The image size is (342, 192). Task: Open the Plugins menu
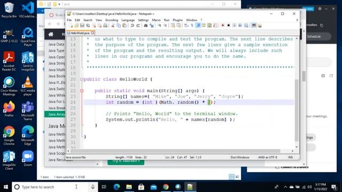click(x=178, y=20)
